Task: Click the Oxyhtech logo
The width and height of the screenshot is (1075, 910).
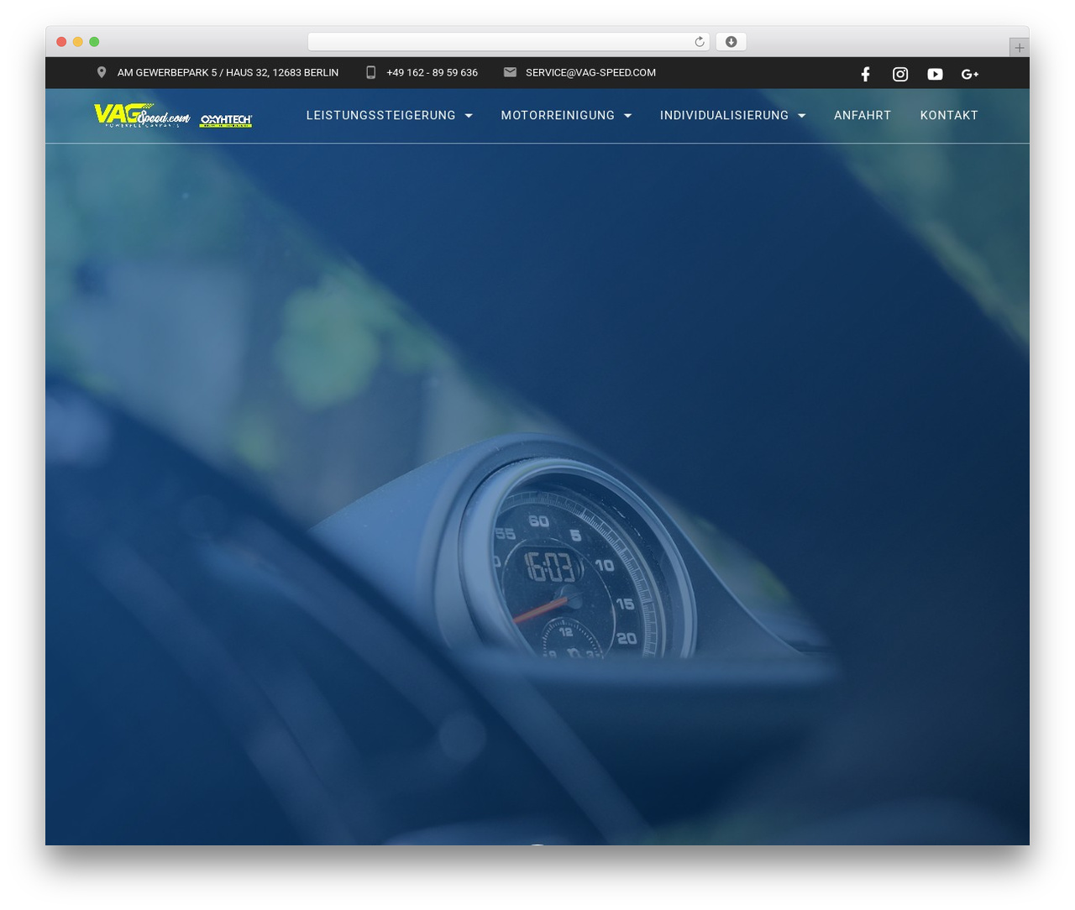Action: (226, 121)
